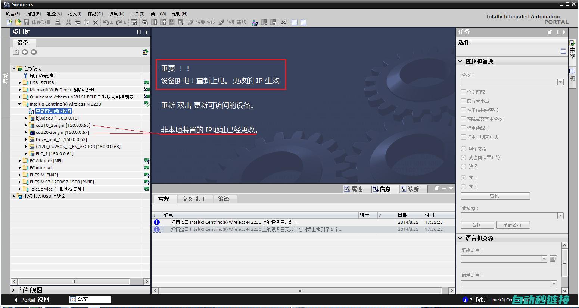The width and height of the screenshot is (579, 308).
Task: Click the New project icon in toolbar
Action: (10, 22)
